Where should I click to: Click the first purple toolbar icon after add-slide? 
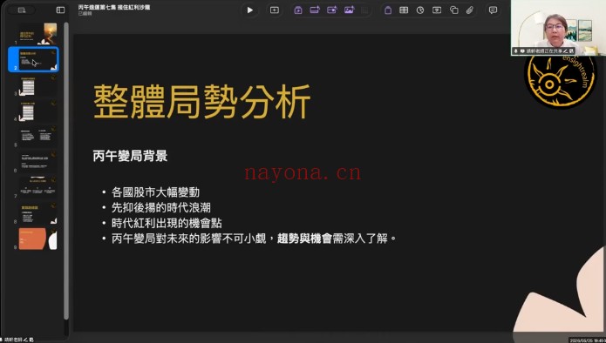tap(298, 10)
